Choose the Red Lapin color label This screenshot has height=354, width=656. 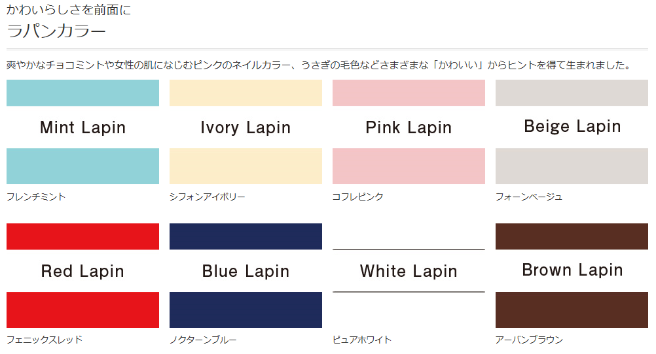point(83,271)
